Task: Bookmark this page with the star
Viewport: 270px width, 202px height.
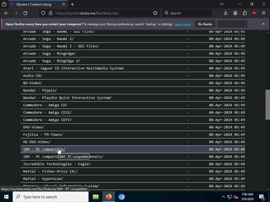Action: [155, 13]
